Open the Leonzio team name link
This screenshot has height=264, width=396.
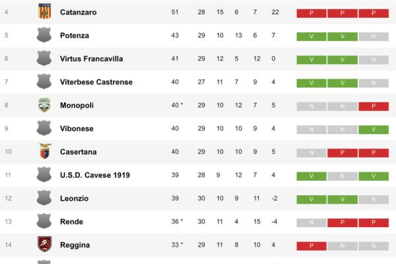coord(75,199)
